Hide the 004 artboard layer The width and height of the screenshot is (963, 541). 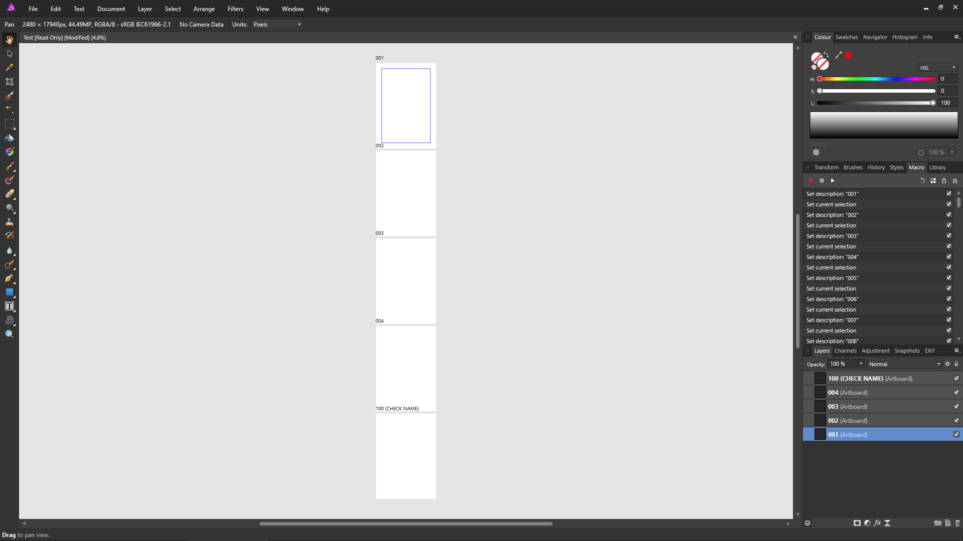click(956, 393)
